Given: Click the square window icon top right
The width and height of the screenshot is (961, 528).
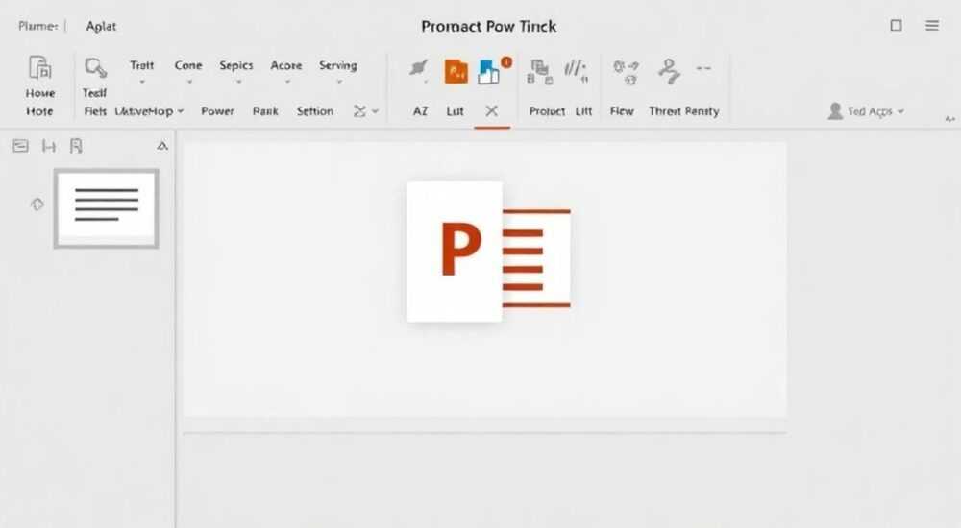Looking at the screenshot, I should click(896, 25).
